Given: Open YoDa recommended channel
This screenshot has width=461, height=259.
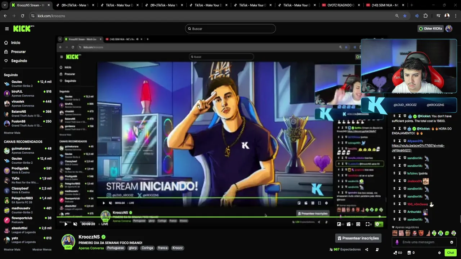Looking at the screenshot, I should tap(28, 180).
